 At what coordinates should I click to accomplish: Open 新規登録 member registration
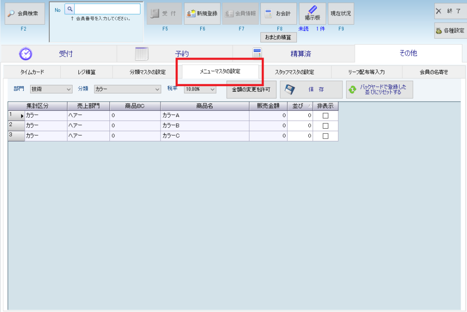click(202, 14)
